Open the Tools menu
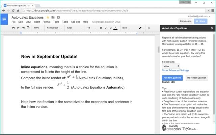Image resolution: width=216 pixels, height=135 pixels. 56,22
